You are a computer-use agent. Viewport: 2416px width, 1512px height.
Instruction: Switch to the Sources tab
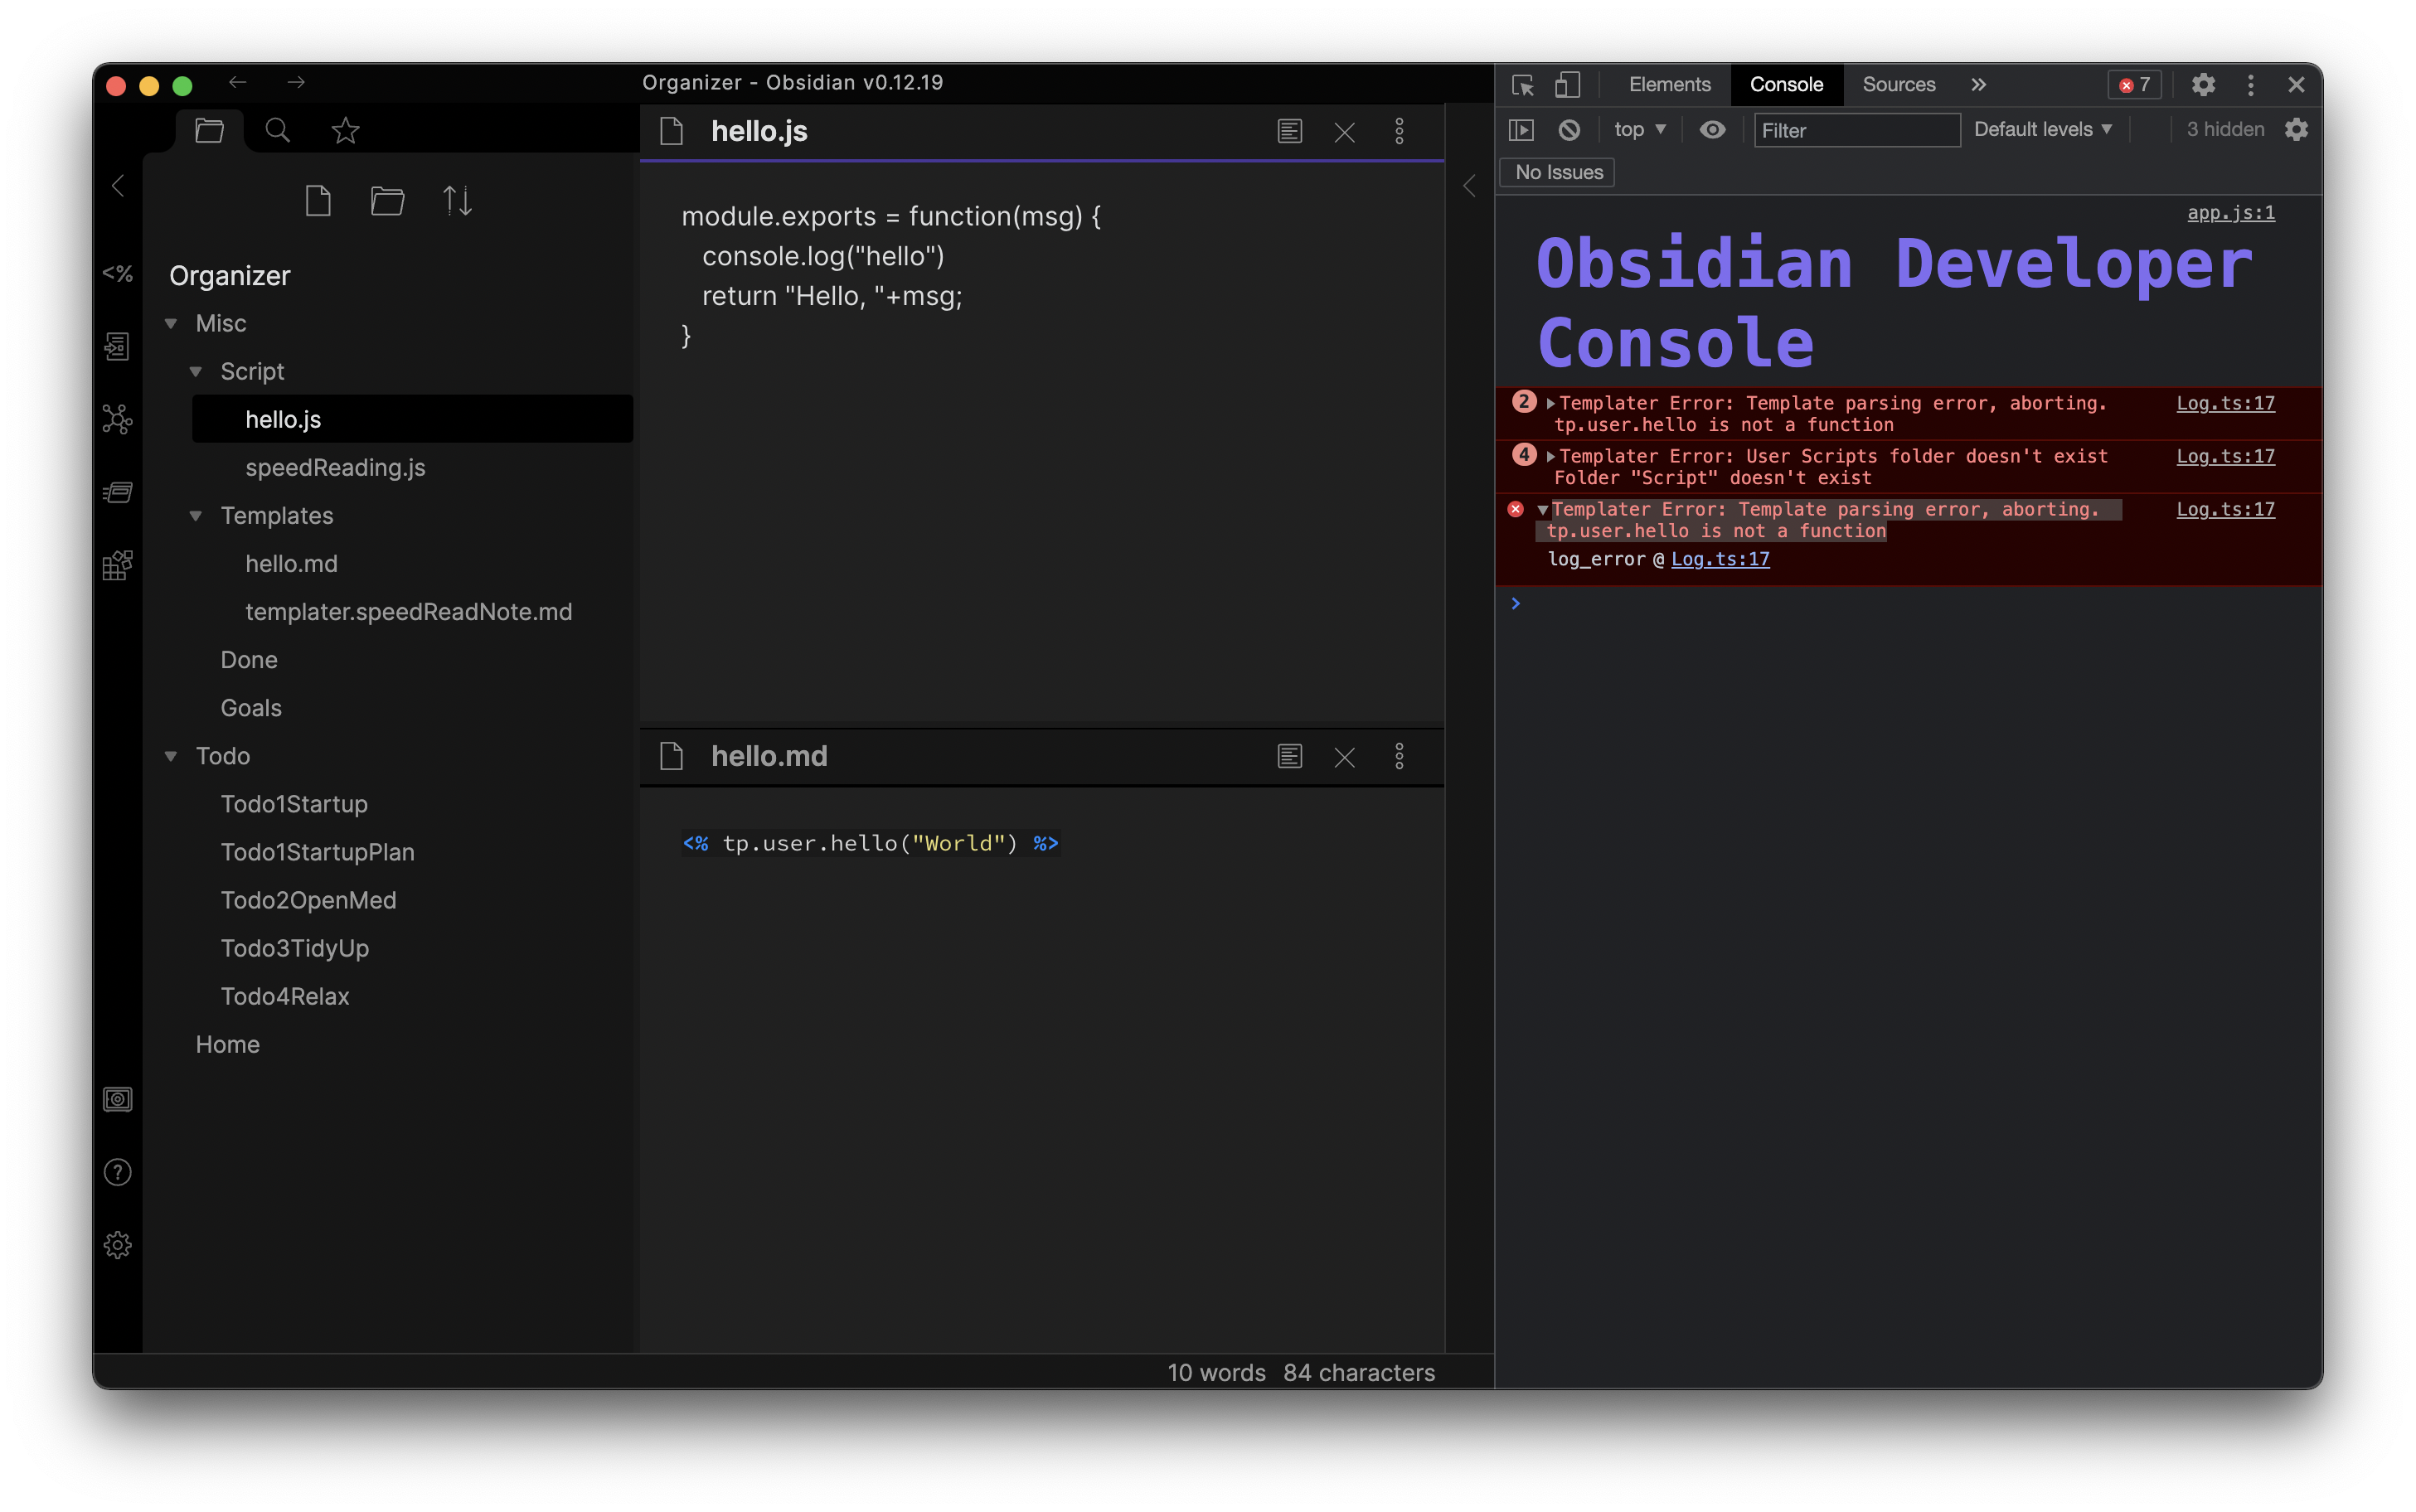[1898, 85]
